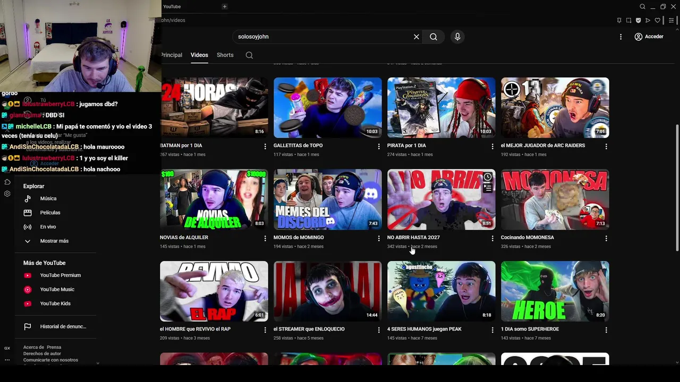Open options for 1 DIA somo SUPERHEROE

606,330
